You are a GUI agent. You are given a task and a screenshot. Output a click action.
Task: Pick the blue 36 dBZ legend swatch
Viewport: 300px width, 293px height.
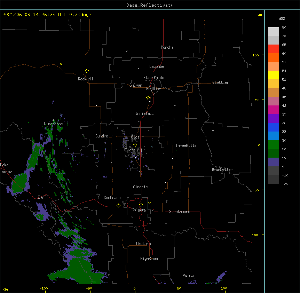tap(274, 127)
